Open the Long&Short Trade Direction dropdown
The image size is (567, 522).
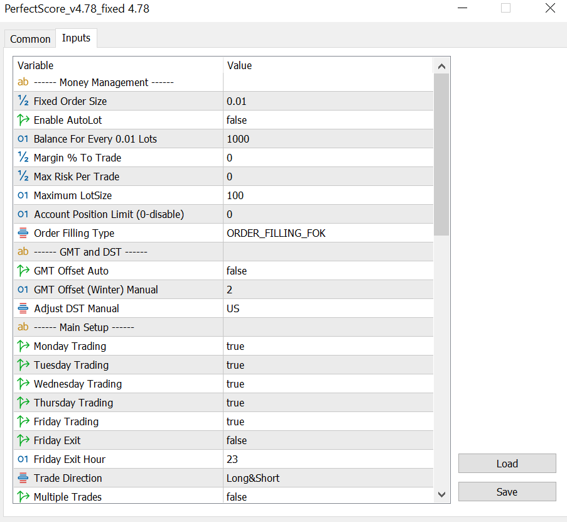tap(253, 478)
